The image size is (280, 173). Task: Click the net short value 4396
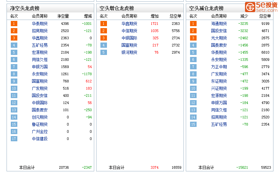[x=65, y=24]
